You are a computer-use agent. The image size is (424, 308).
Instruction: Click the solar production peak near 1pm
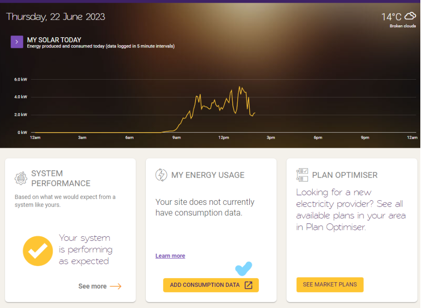(240, 87)
